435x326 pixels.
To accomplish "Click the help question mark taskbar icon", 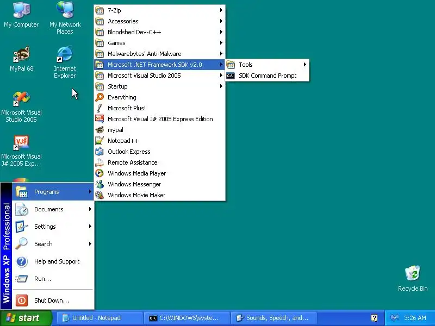I will click(x=374, y=318).
